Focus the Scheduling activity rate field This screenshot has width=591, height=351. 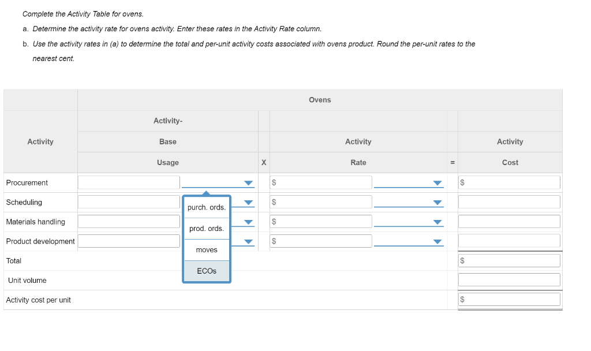click(325, 202)
